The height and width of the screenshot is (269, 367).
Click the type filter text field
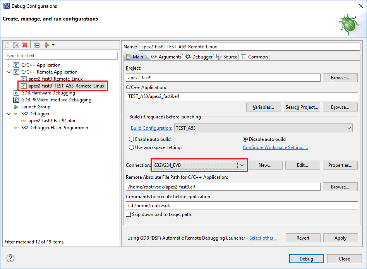click(x=61, y=56)
